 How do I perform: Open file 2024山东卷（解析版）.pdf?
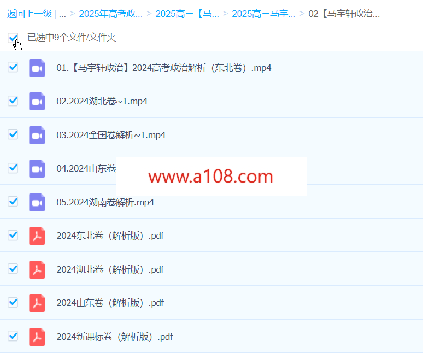pyautogui.click(x=110, y=303)
